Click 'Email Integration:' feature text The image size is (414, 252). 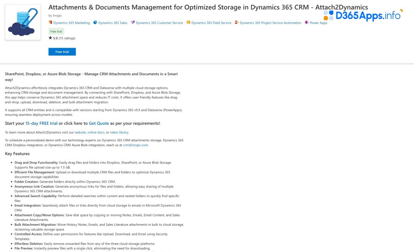[28, 205]
